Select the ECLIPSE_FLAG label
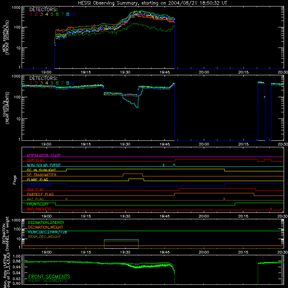Viewport: 288px width, 288px height. 39,185
